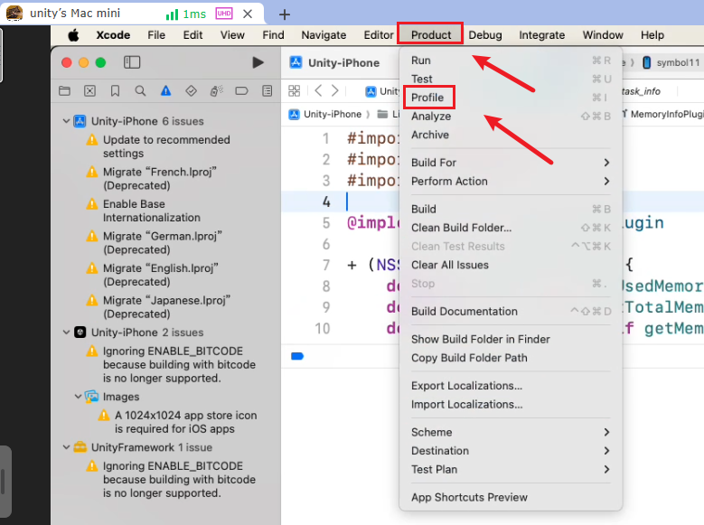Expand the Test Plan submenu
This screenshot has height=525, width=704.
511,469
